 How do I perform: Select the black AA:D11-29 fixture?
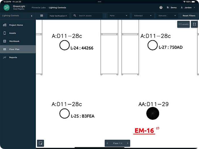[x=153, y=113]
